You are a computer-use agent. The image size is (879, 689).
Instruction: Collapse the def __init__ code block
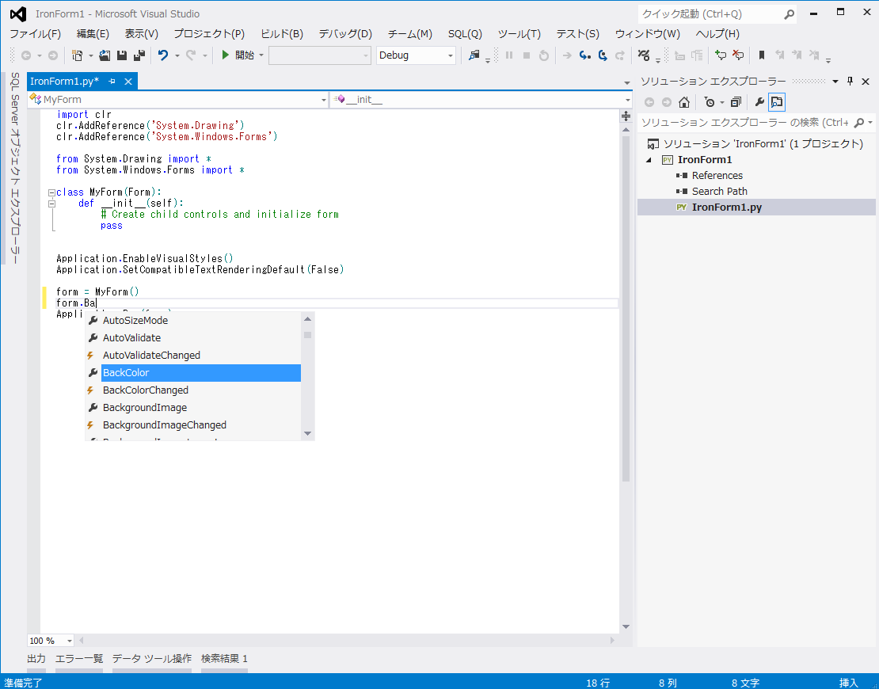(x=51, y=204)
